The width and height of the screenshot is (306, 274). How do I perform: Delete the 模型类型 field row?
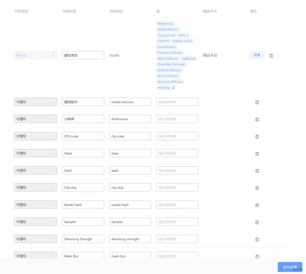[271, 56]
